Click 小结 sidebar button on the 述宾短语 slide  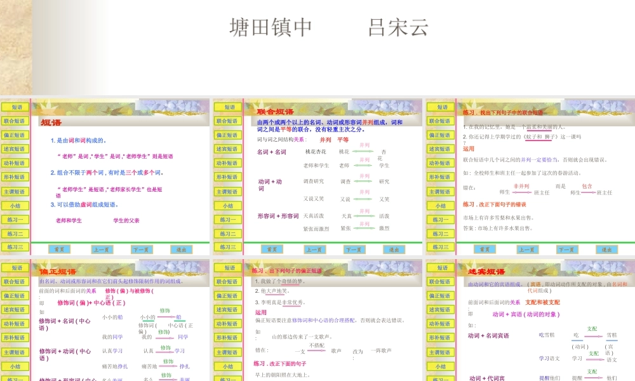click(441, 366)
